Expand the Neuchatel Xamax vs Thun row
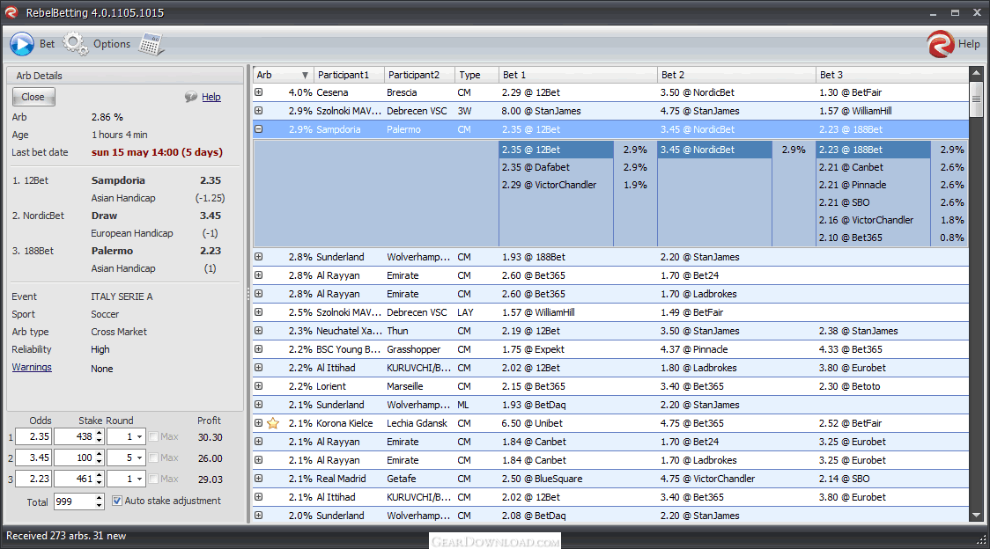Image resolution: width=990 pixels, height=549 pixels. pos(258,331)
